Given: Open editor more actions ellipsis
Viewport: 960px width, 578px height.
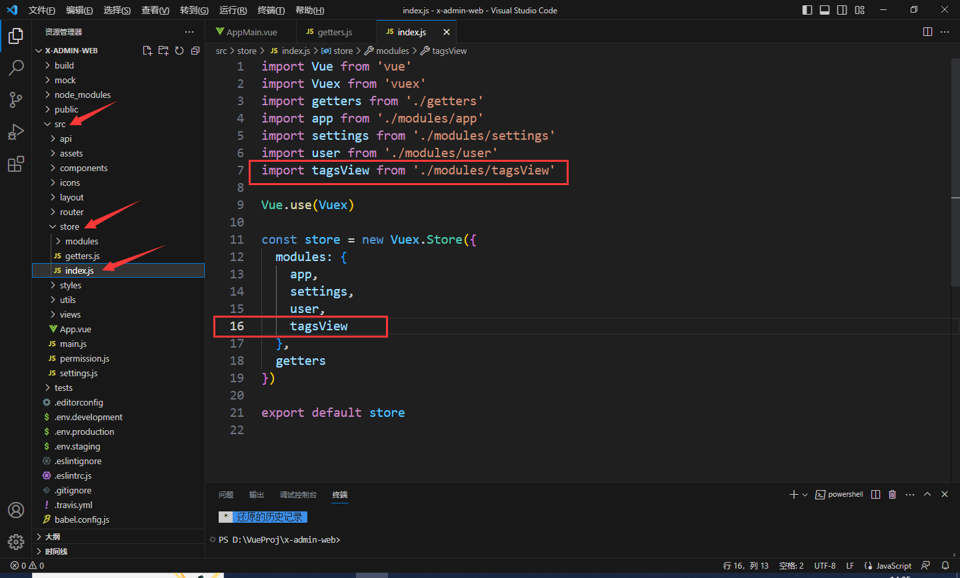Looking at the screenshot, I should point(945,32).
